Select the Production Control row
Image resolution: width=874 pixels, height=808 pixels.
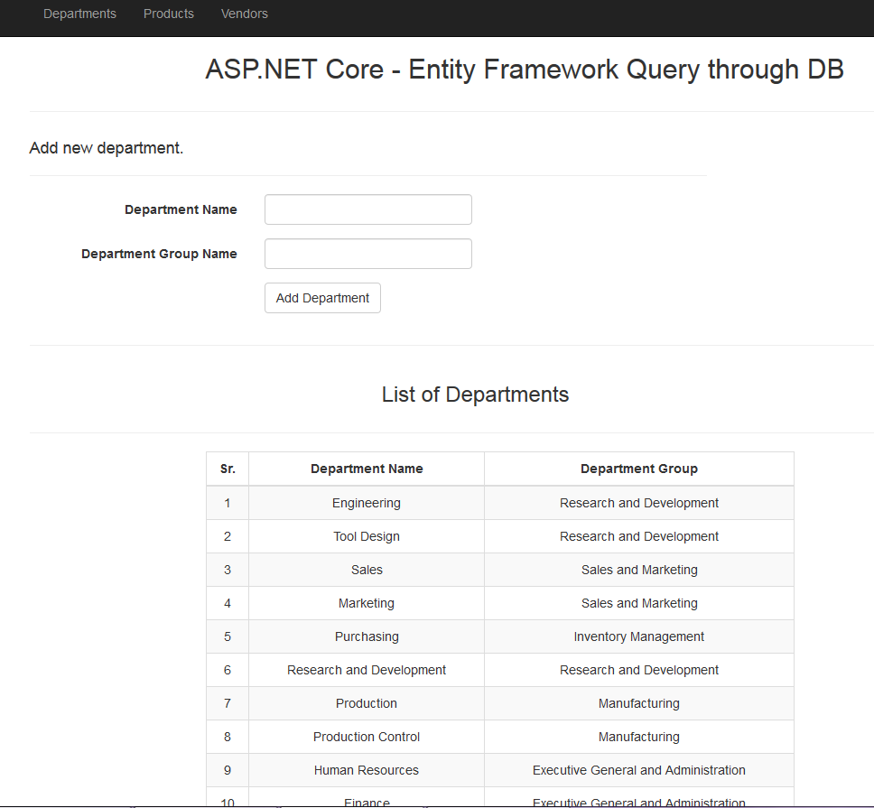coord(366,737)
